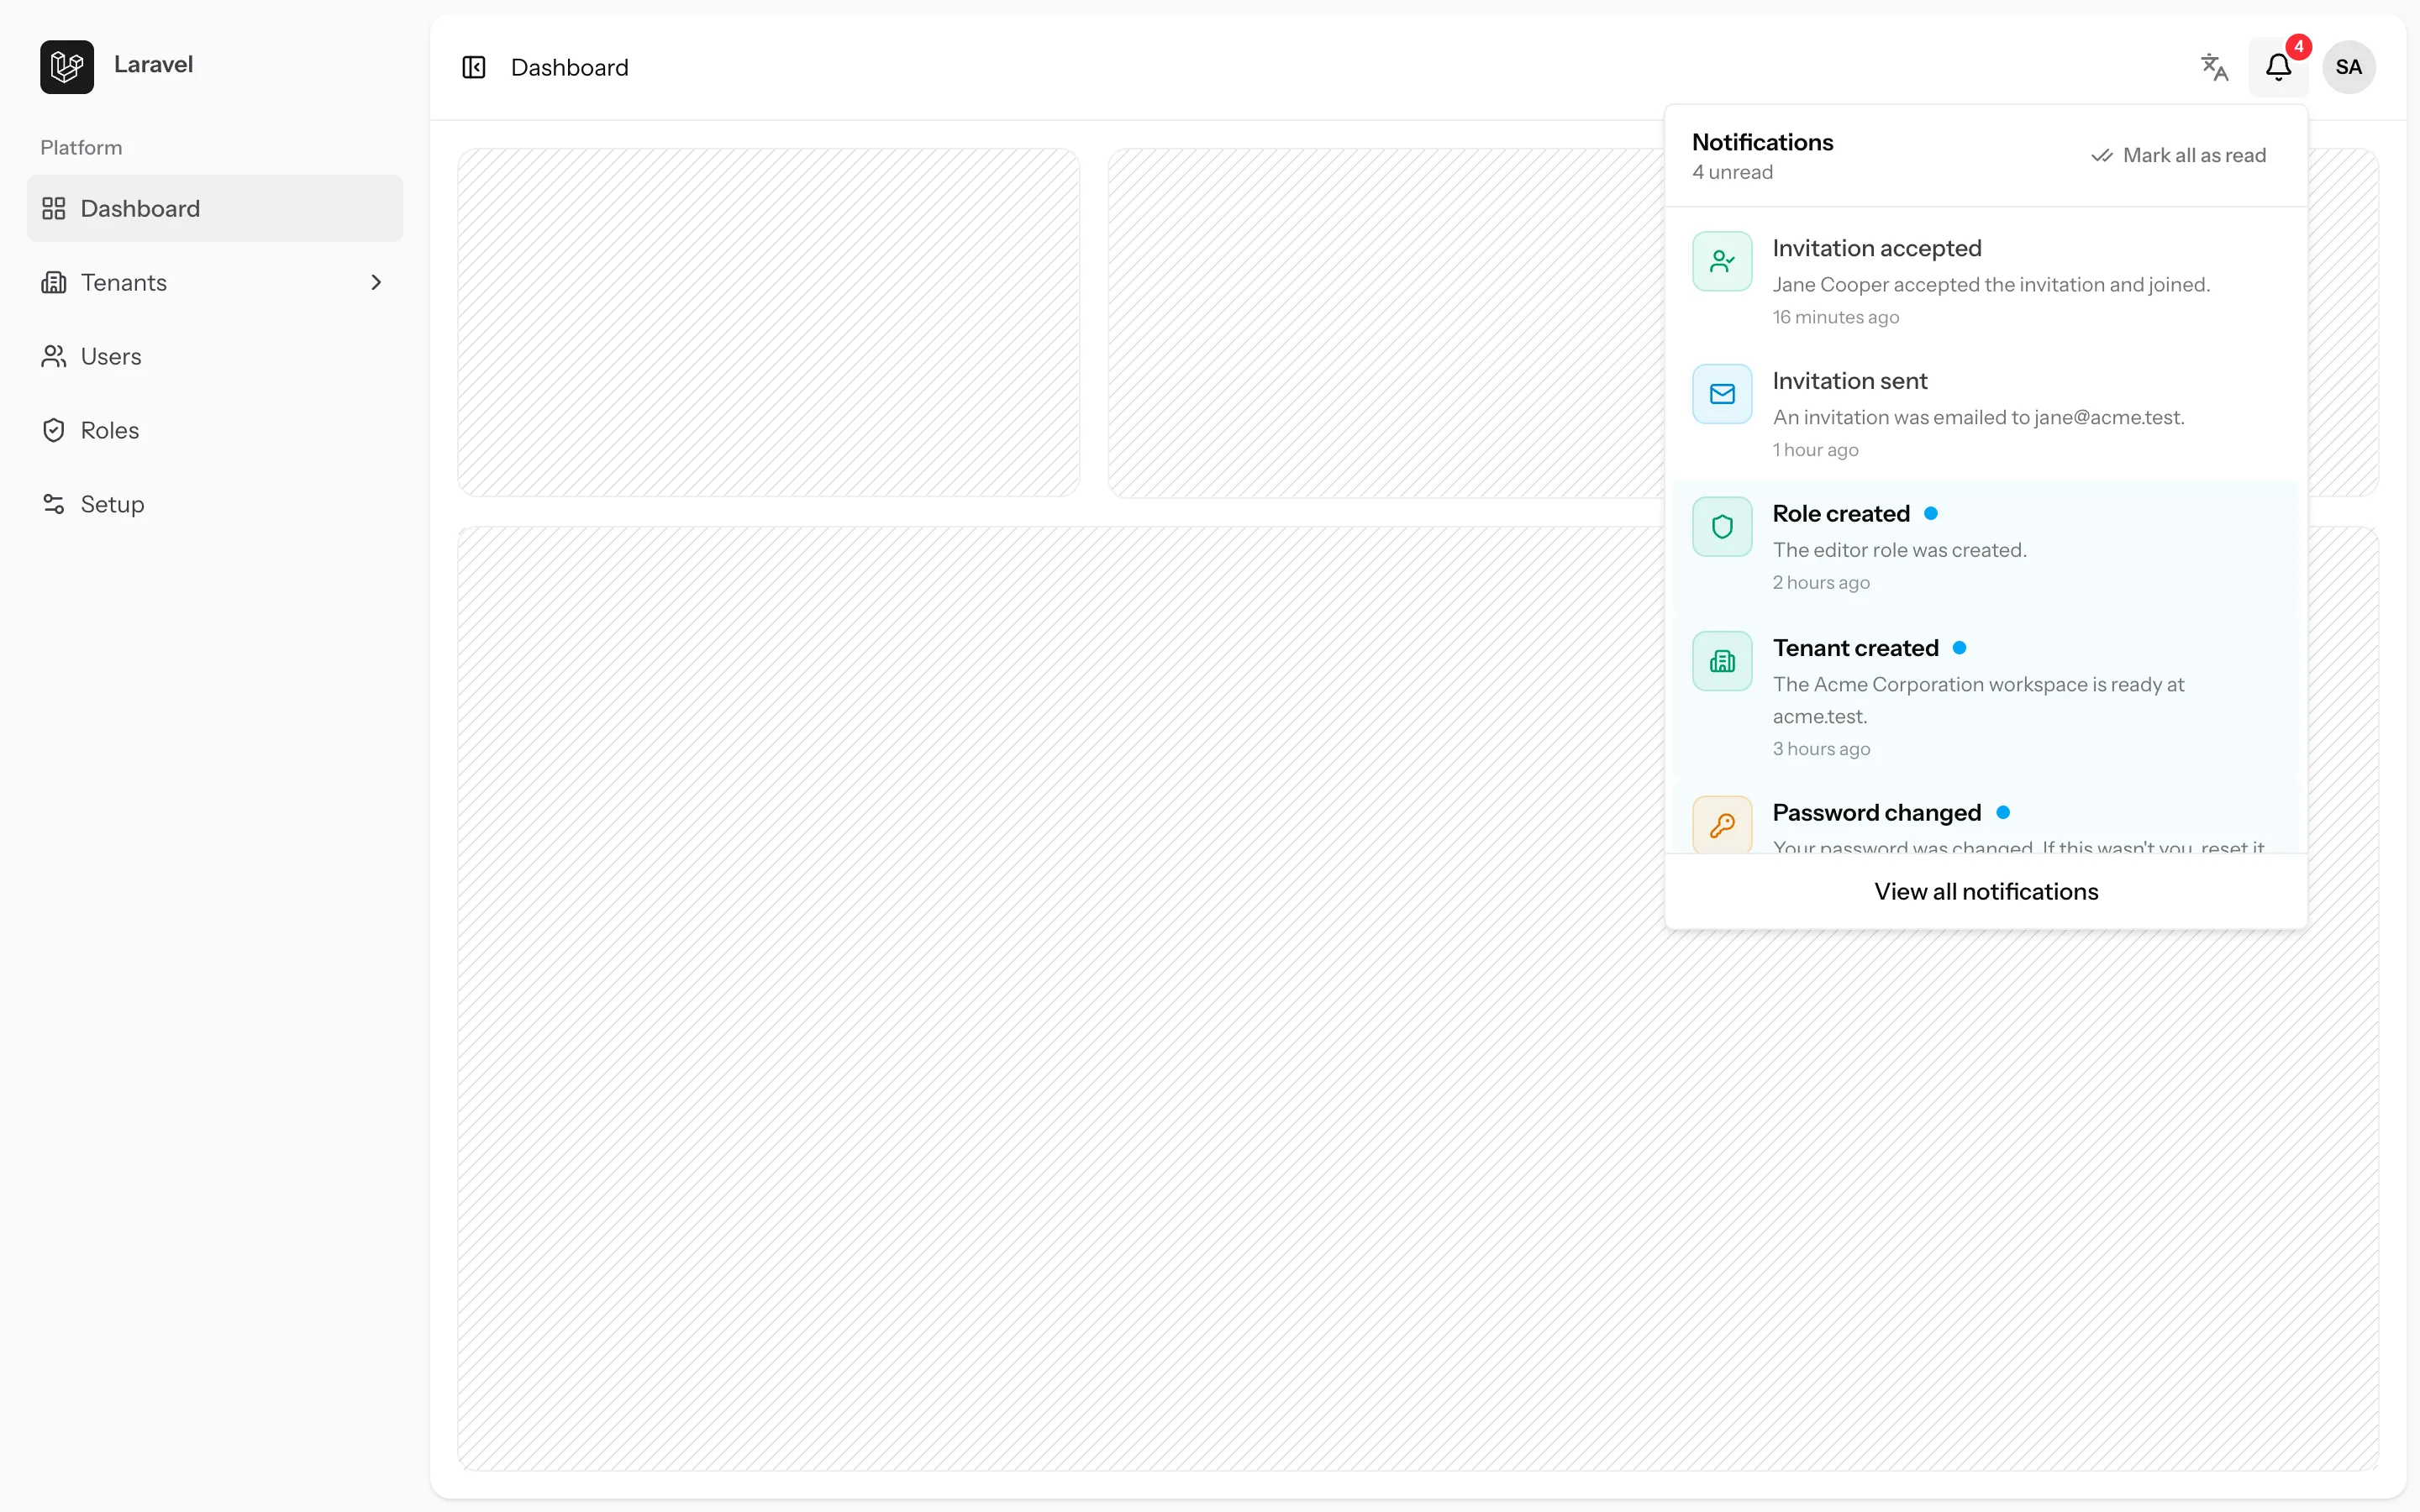The width and height of the screenshot is (2420, 1512).
Task: Click the jane@acme.test invitation message
Action: pyautogui.click(x=1979, y=418)
